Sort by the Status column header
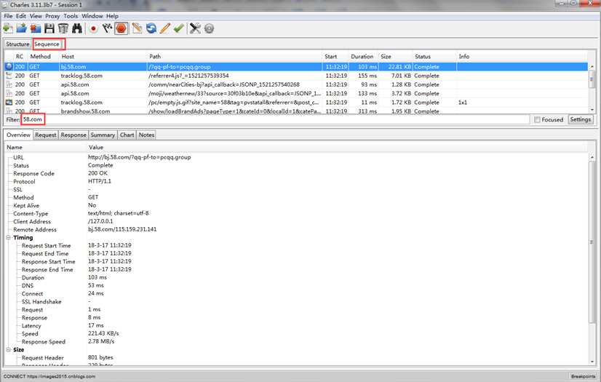 tap(434, 56)
